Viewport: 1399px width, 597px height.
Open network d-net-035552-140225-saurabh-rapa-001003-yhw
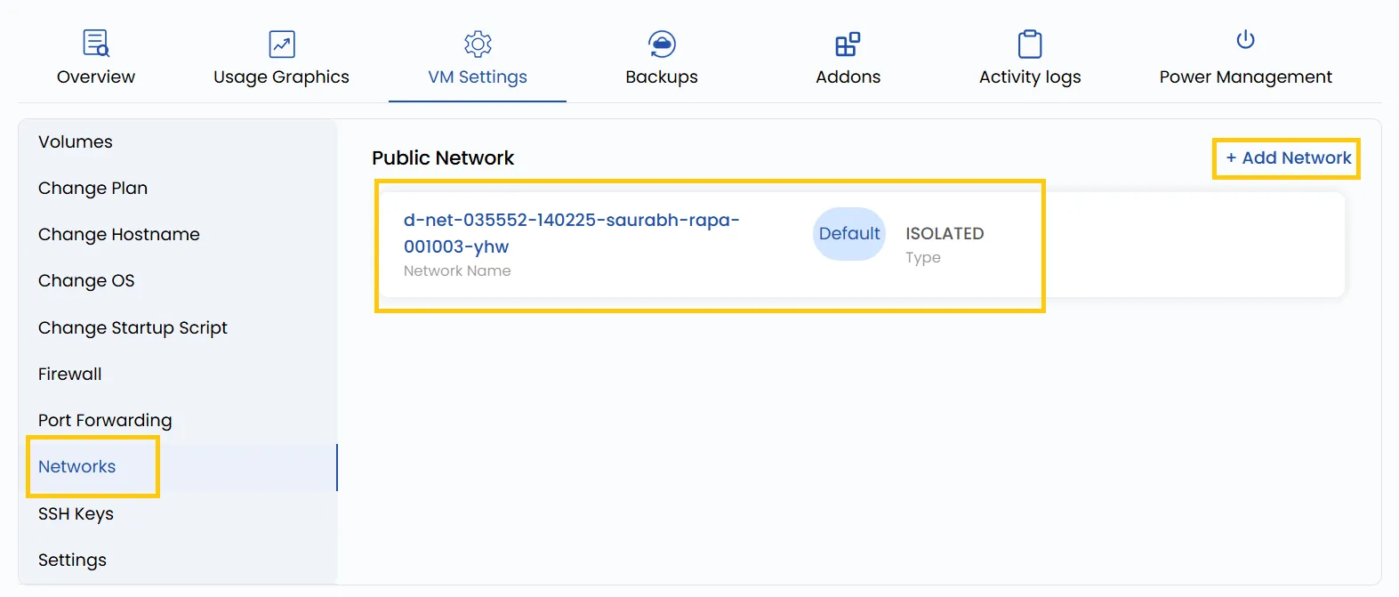tap(571, 233)
